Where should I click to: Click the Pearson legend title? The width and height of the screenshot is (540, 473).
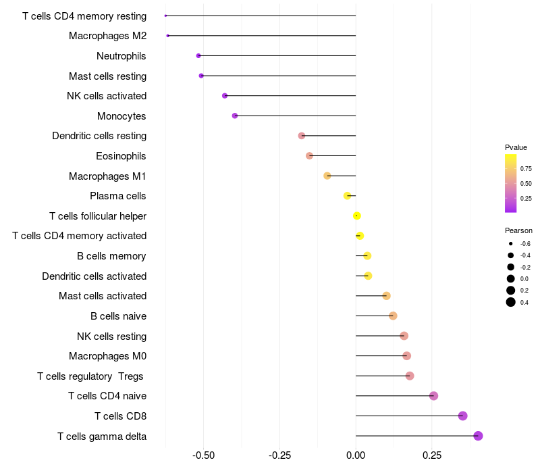pyautogui.click(x=518, y=230)
